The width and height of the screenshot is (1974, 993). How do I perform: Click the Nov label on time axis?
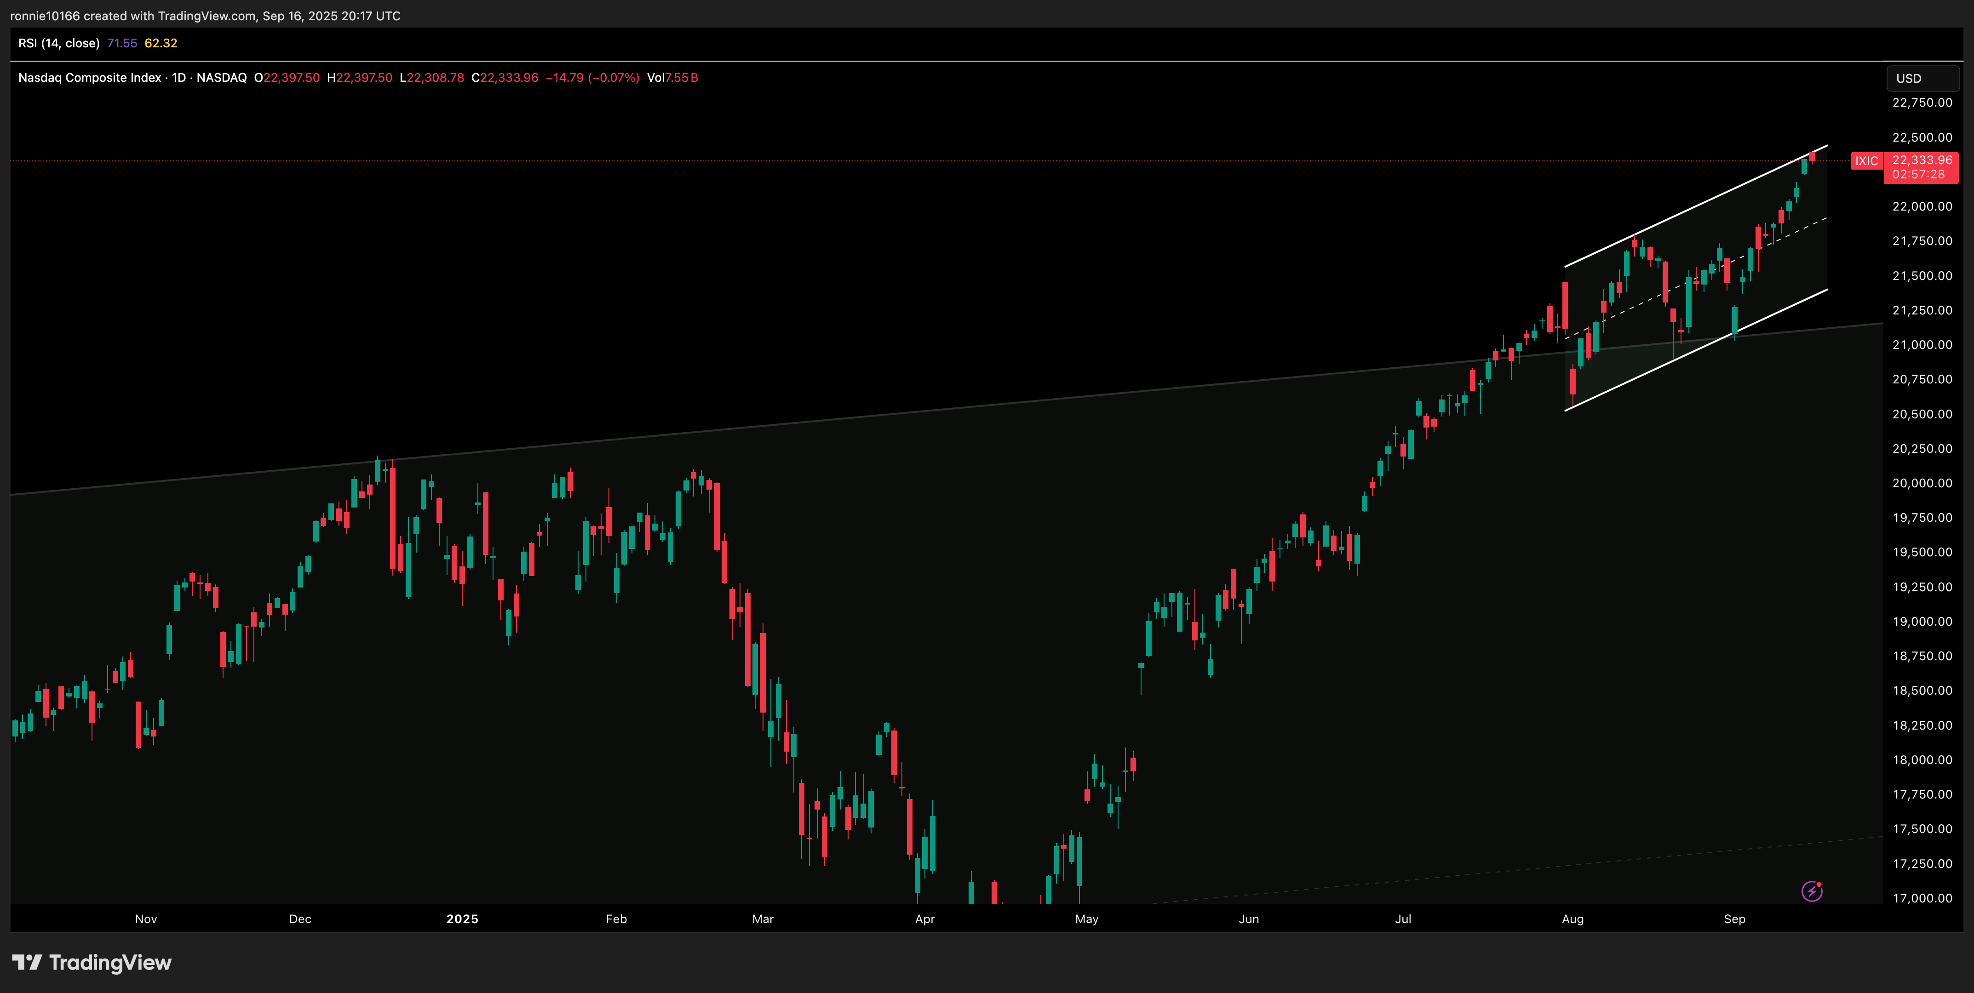[x=146, y=919]
